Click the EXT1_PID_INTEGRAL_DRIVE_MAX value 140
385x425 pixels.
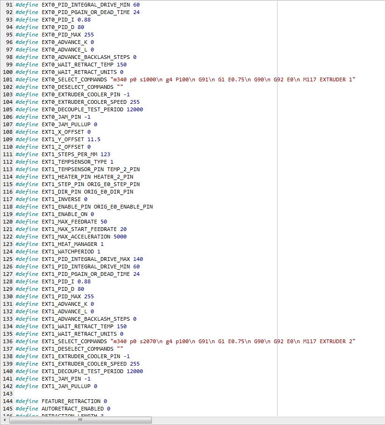click(x=138, y=259)
